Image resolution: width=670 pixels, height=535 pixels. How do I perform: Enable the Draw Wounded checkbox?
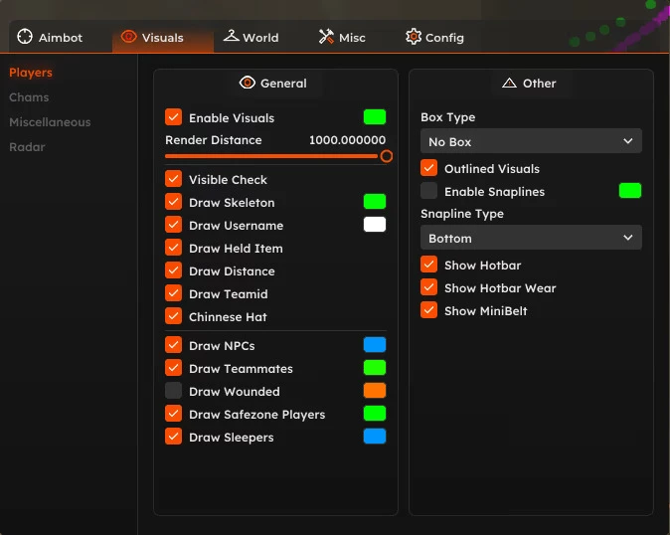click(174, 391)
